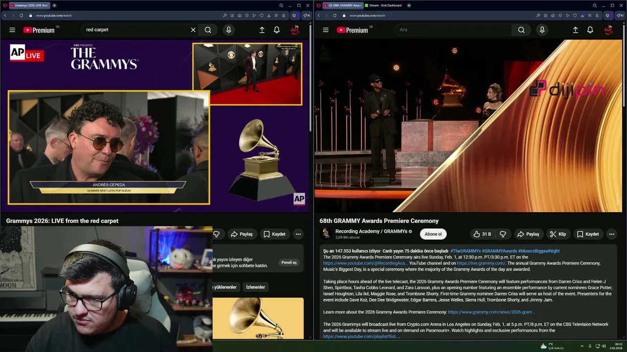Open Opera menu logo in right window
The image size is (627, 352).
[318, 5]
